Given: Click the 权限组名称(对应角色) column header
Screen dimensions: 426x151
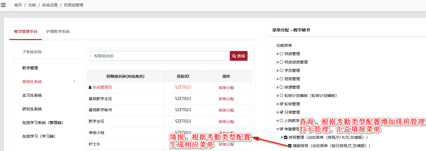Looking at the screenshot, I should [125, 76].
